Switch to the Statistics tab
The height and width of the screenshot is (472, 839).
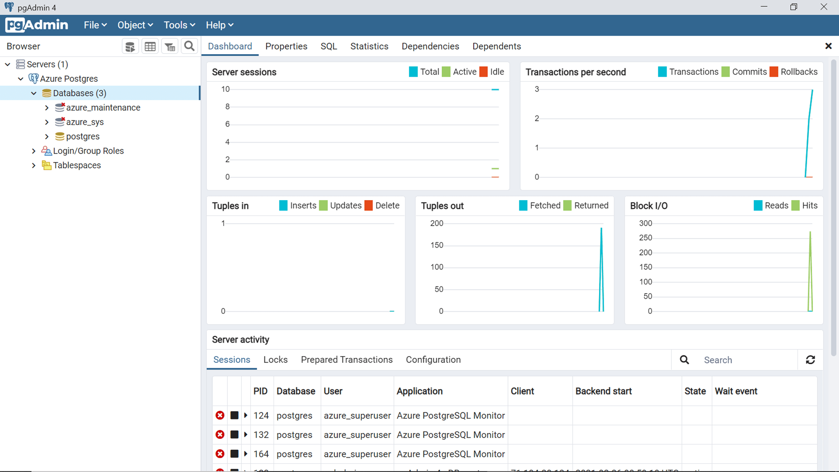(369, 47)
